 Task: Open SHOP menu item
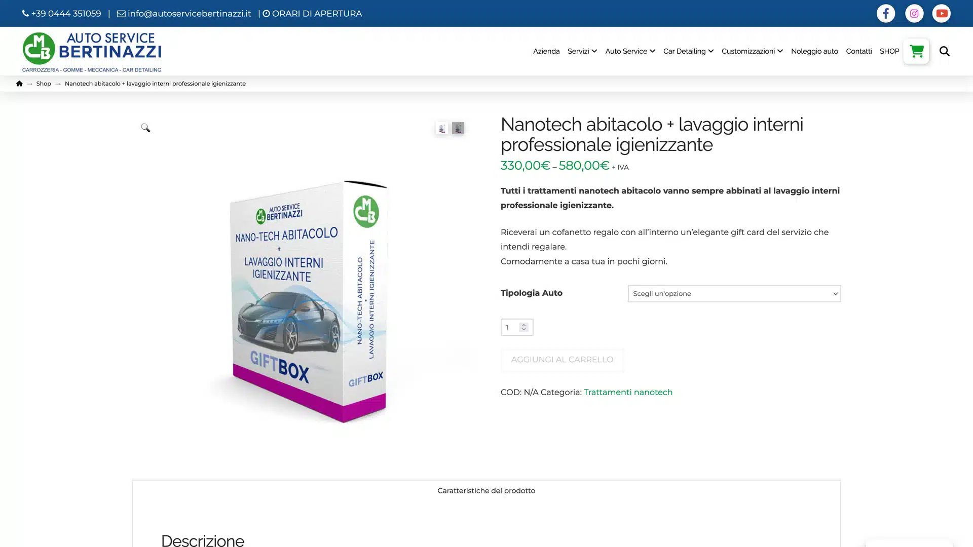889,51
